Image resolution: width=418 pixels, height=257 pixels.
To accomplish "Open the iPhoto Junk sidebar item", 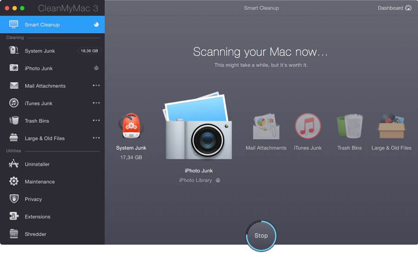I will 52,68.
